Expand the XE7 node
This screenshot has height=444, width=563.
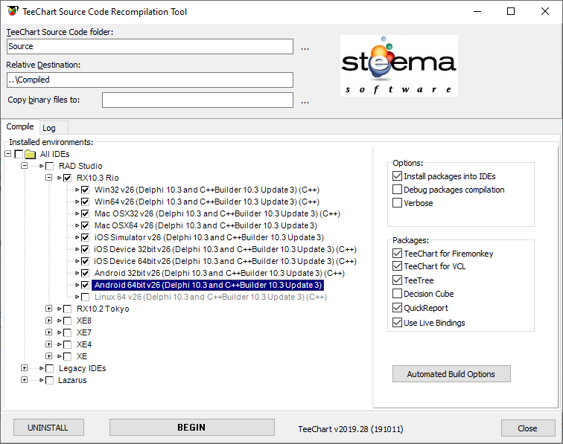click(49, 332)
